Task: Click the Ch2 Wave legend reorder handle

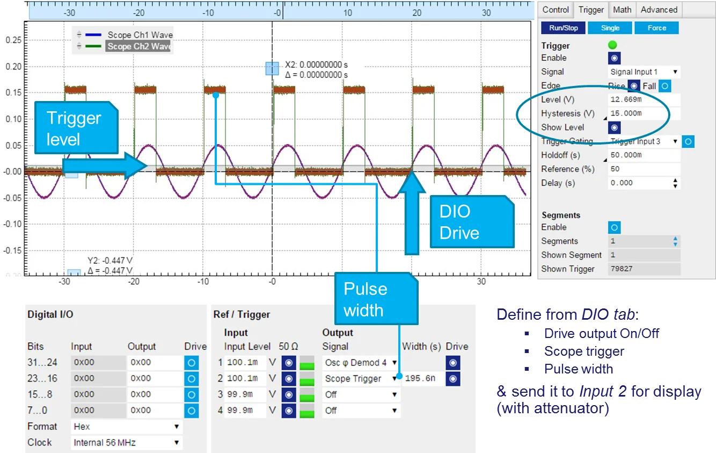Action: [79, 46]
